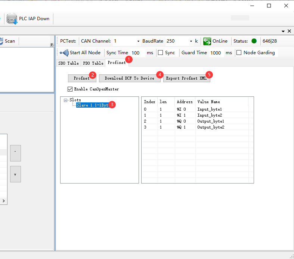Collapse the Slots tree node

(66, 100)
